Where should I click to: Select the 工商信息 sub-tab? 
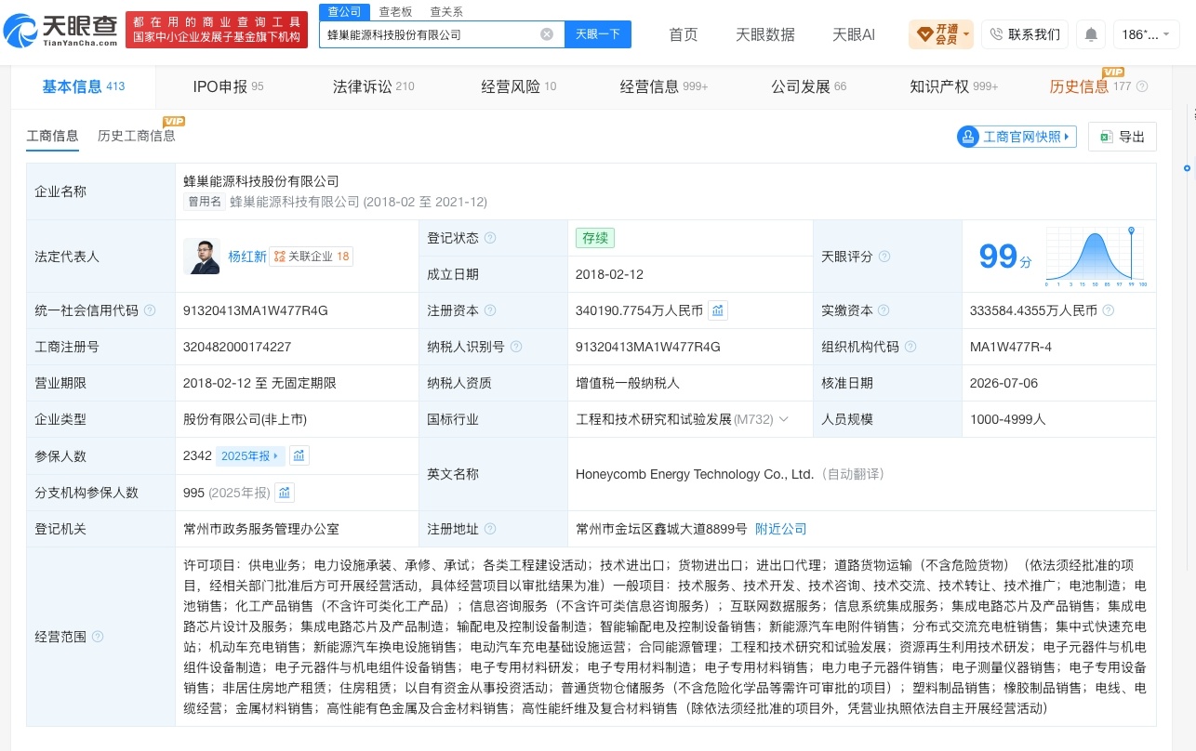point(52,136)
